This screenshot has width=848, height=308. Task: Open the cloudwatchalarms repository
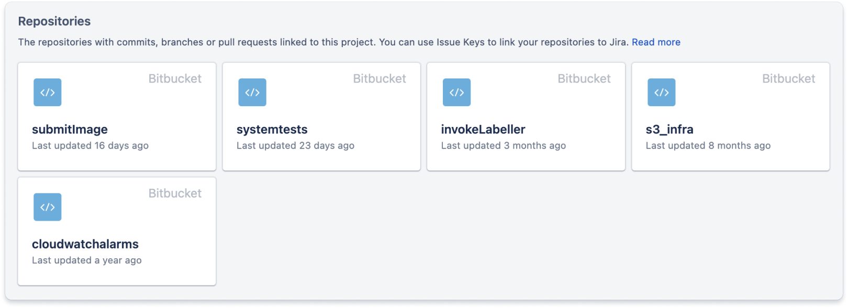(x=85, y=244)
